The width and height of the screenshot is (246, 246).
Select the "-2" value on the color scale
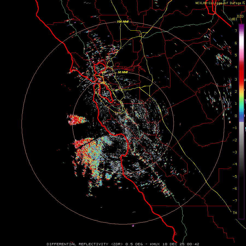point(235,140)
